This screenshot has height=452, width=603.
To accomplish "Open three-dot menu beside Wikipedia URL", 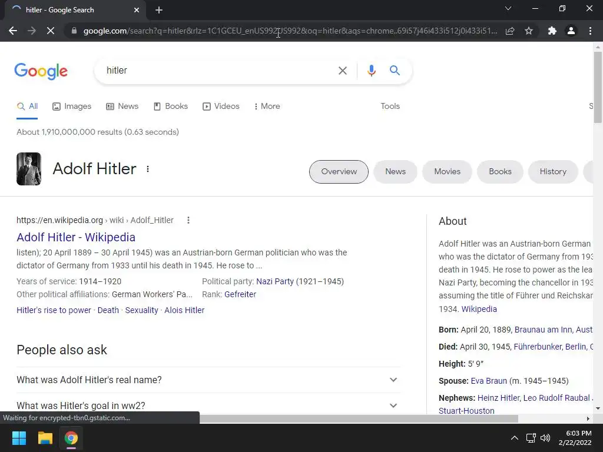I will pos(188,220).
